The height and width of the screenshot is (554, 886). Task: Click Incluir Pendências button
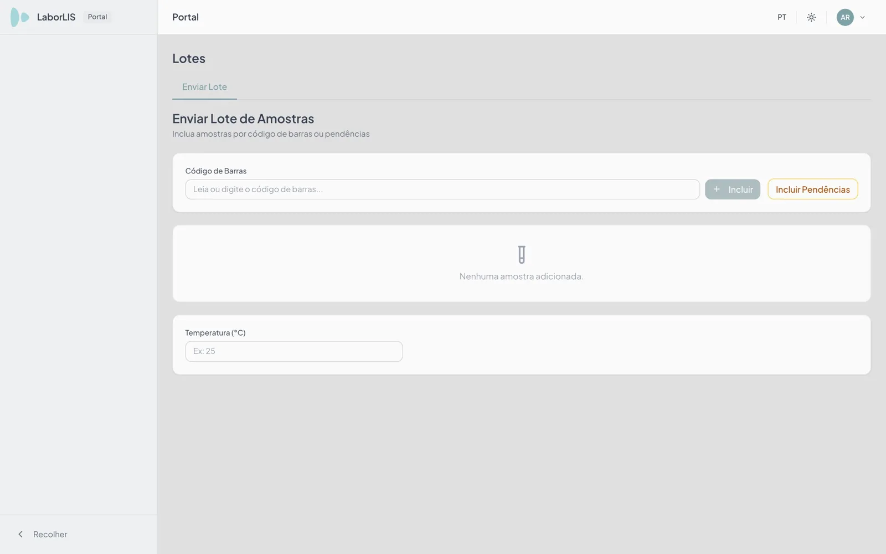[x=813, y=189]
